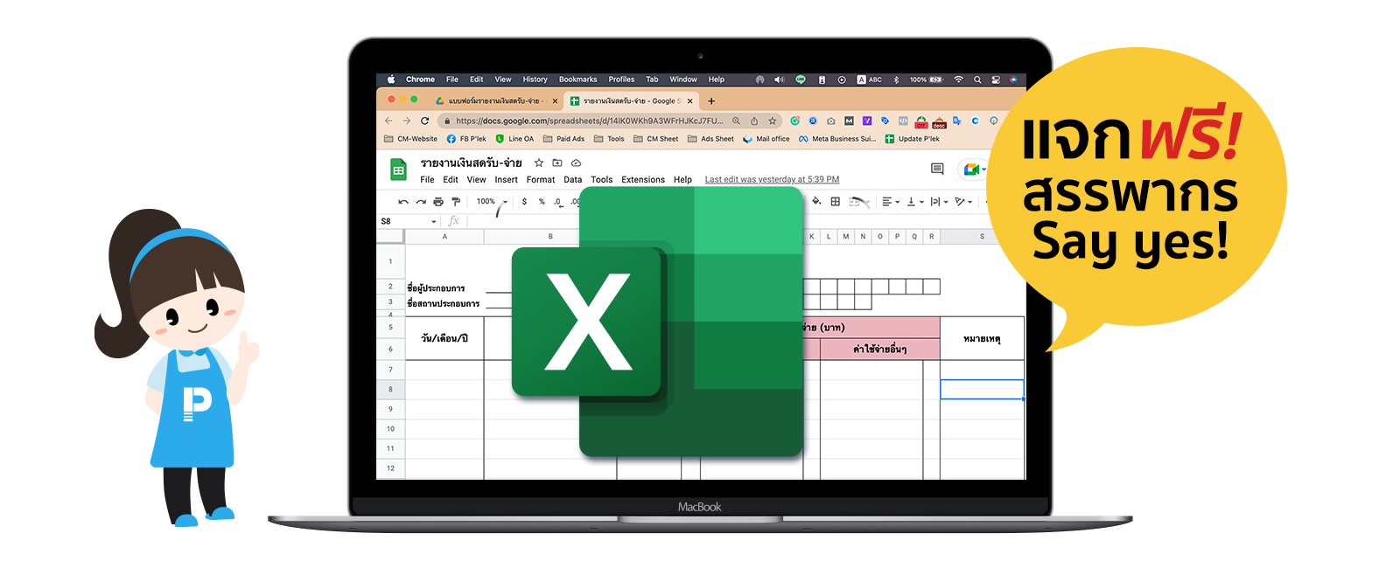The height and width of the screenshot is (575, 1400).
Task: Open the Sheets Format menu
Action: 541,180
